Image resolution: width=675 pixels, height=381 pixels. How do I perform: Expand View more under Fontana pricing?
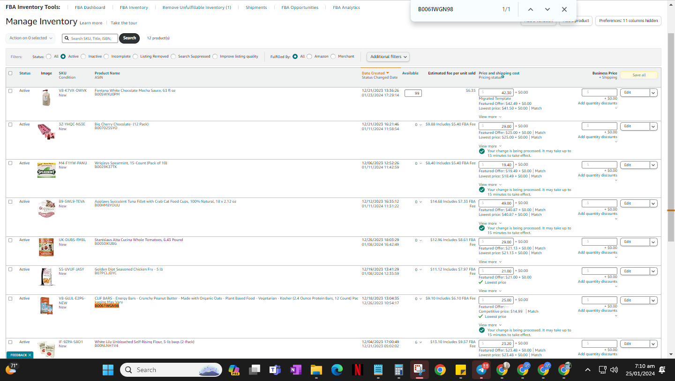tap(490, 117)
